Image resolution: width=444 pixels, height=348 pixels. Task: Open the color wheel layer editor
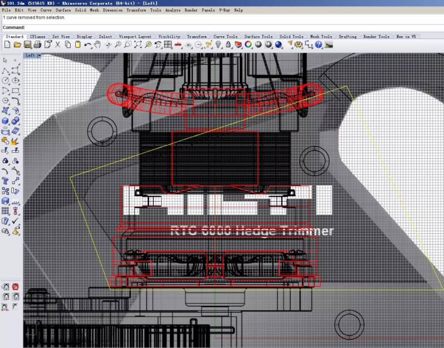[248, 45]
